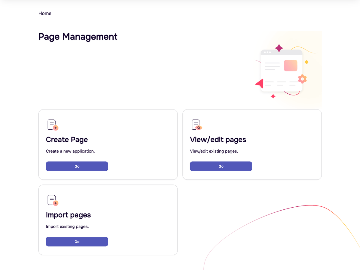The height and width of the screenshot is (270, 360).
Task: Select the Create Page card heading
Action: [67, 139]
